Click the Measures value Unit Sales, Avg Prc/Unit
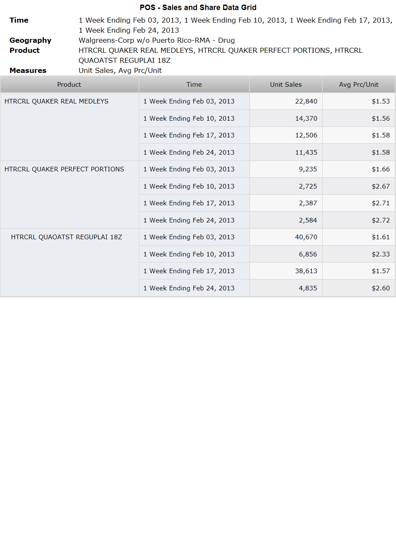The image size is (396, 538). click(x=120, y=70)
